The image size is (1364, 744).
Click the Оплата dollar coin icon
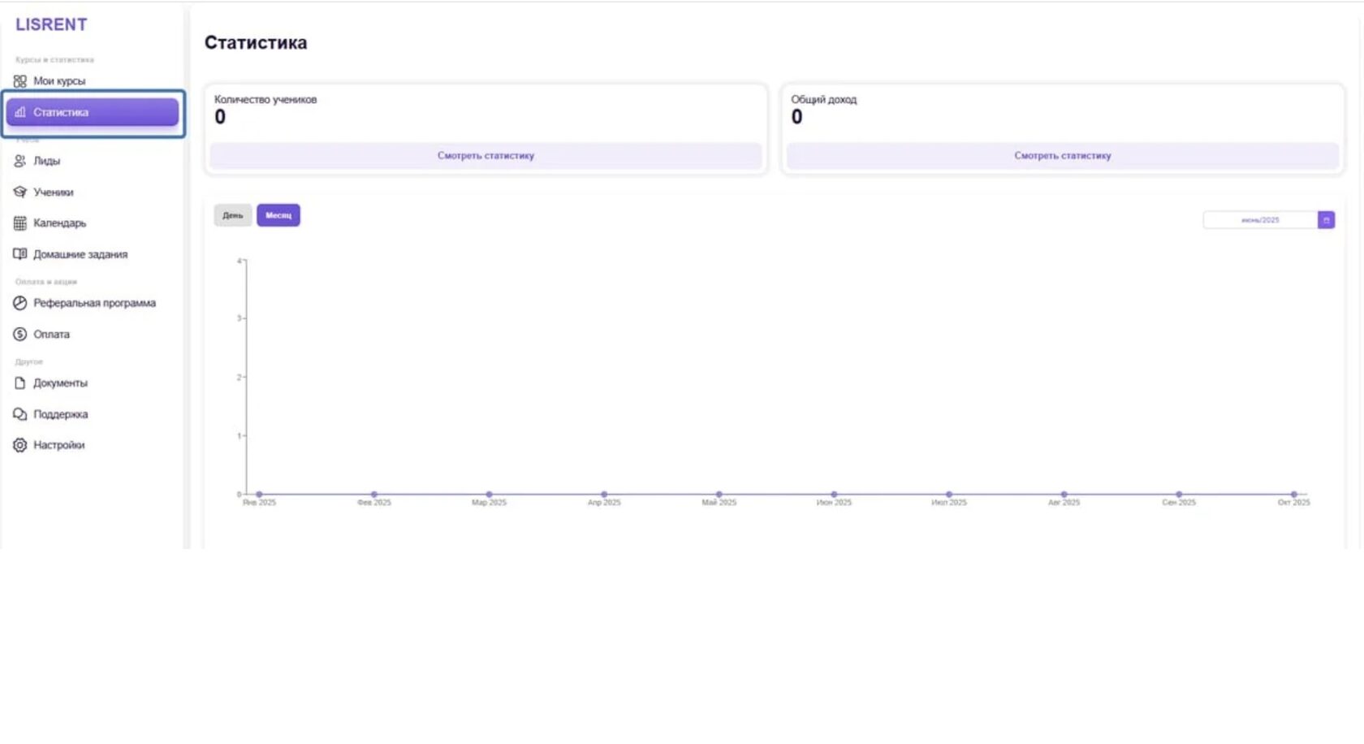click(19, 335)
